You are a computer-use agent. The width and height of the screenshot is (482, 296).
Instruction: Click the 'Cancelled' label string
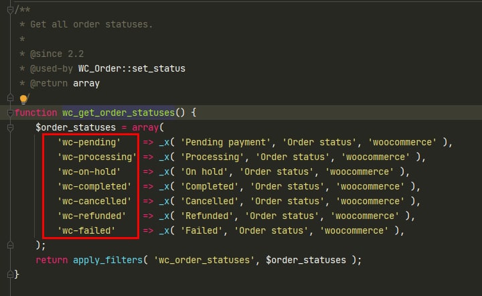210,201
